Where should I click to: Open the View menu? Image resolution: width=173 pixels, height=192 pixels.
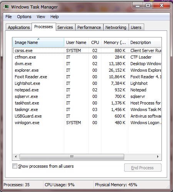pos(41,17)
